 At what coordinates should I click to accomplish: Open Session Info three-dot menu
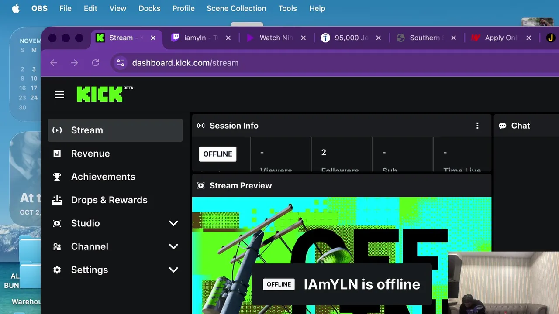477,126
